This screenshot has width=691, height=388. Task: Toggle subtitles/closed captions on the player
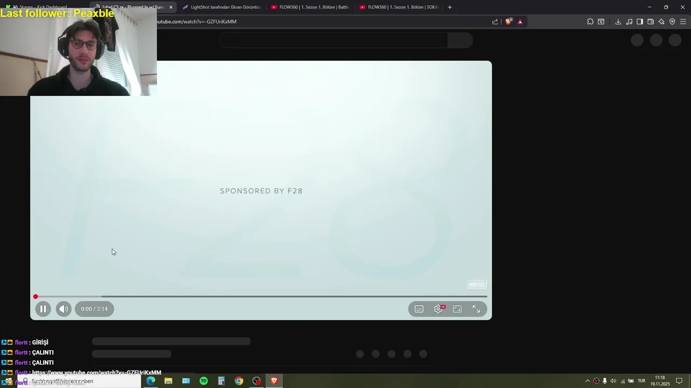click(x=419, y=309)
